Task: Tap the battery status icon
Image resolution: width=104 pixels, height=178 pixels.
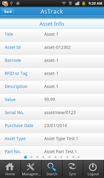Action: tap(84, 3)
